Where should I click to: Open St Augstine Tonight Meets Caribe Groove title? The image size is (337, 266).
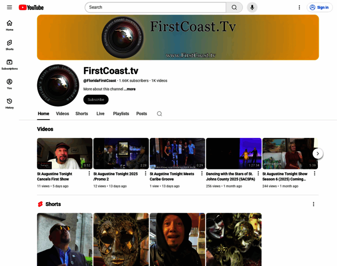click(172, 176)
